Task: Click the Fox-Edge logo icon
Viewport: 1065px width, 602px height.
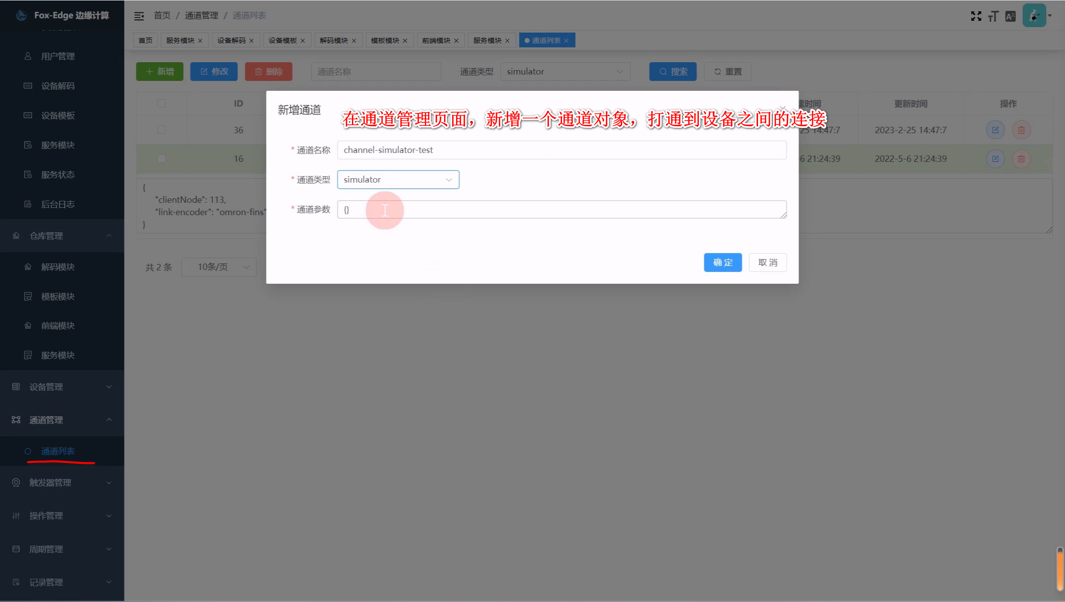Action: [x=21, y=15]
